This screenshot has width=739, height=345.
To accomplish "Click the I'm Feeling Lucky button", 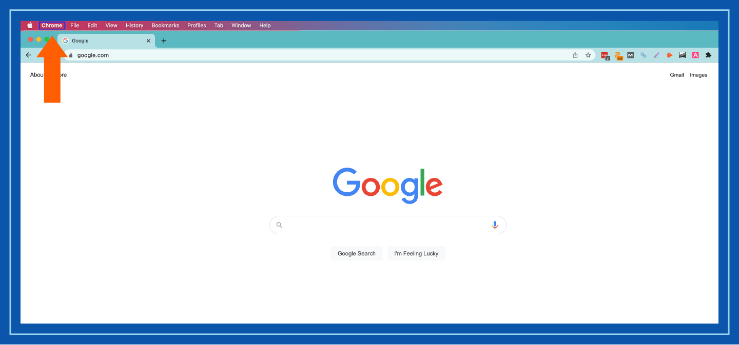I will (416, 253).
